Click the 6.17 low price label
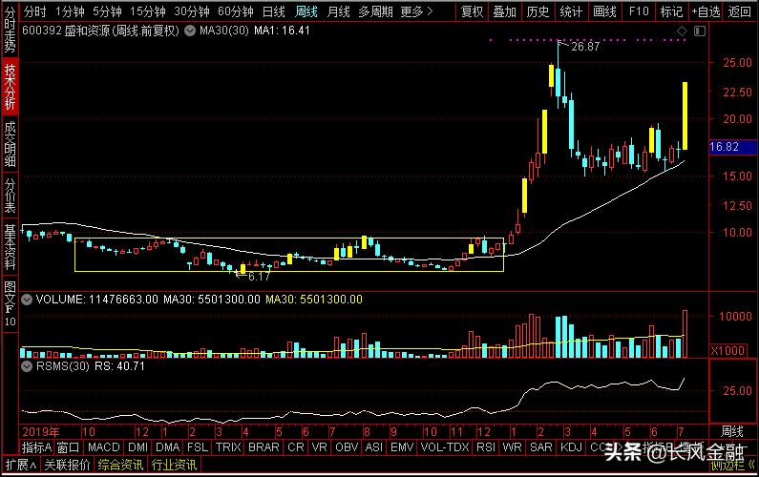 [259, 277]
